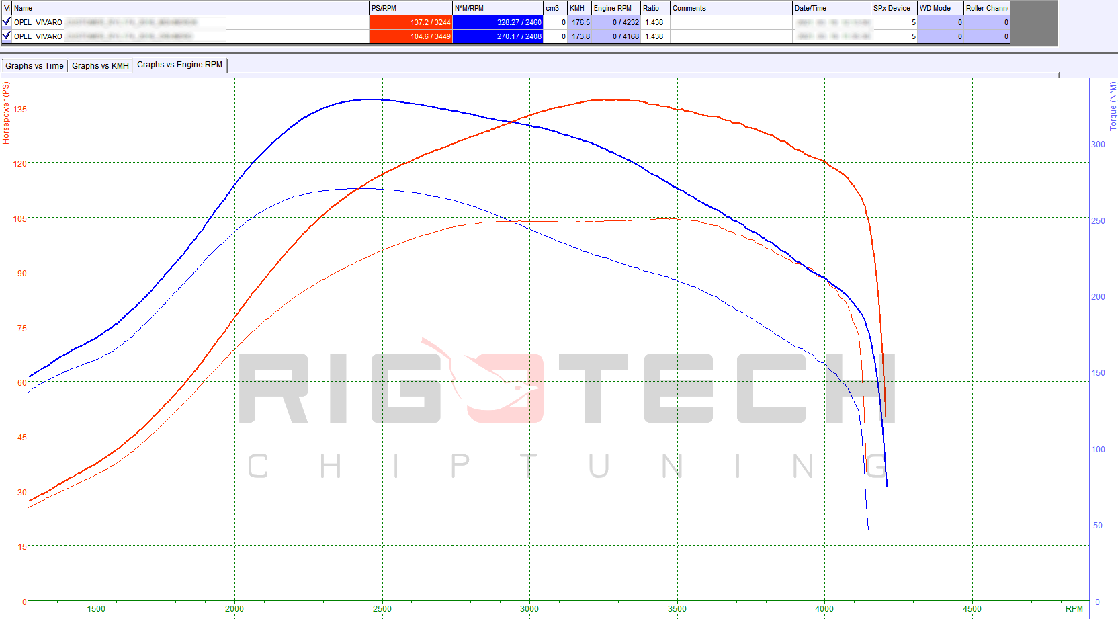Viewport: 1120px width, 619px height.
Task: Click the cm3 column header
Action: pos(555,8)
